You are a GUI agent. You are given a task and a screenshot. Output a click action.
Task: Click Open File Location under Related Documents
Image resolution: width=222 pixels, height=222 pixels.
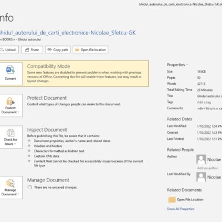tap(190, 200)
